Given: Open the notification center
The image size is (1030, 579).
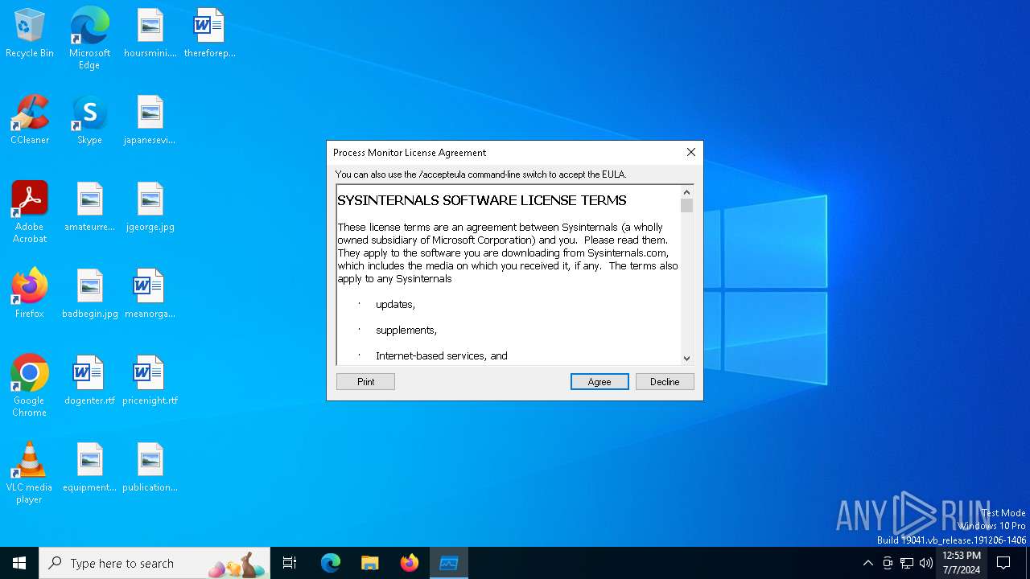Looking at the screenshot, I should click(x=1003, y=563).
